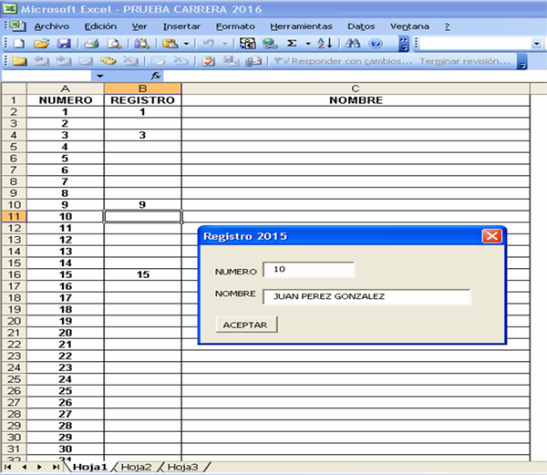Expand the AutoSum dropdown arrow
The height and width of the screenshot is (475, 547).
(307, 44)
